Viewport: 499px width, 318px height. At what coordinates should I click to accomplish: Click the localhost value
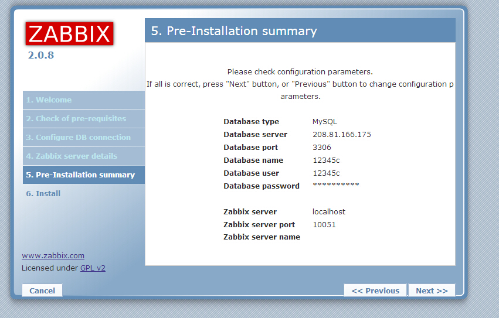click(329, 212)
